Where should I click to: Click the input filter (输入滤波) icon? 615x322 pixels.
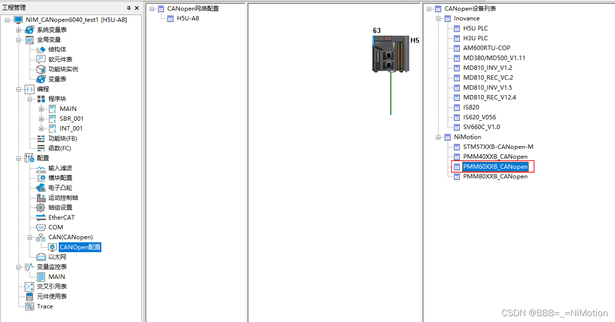pyautogui.click(x=41, y=168)
